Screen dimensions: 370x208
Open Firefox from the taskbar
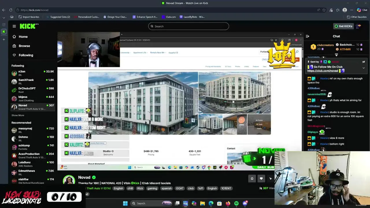[228, 203]
